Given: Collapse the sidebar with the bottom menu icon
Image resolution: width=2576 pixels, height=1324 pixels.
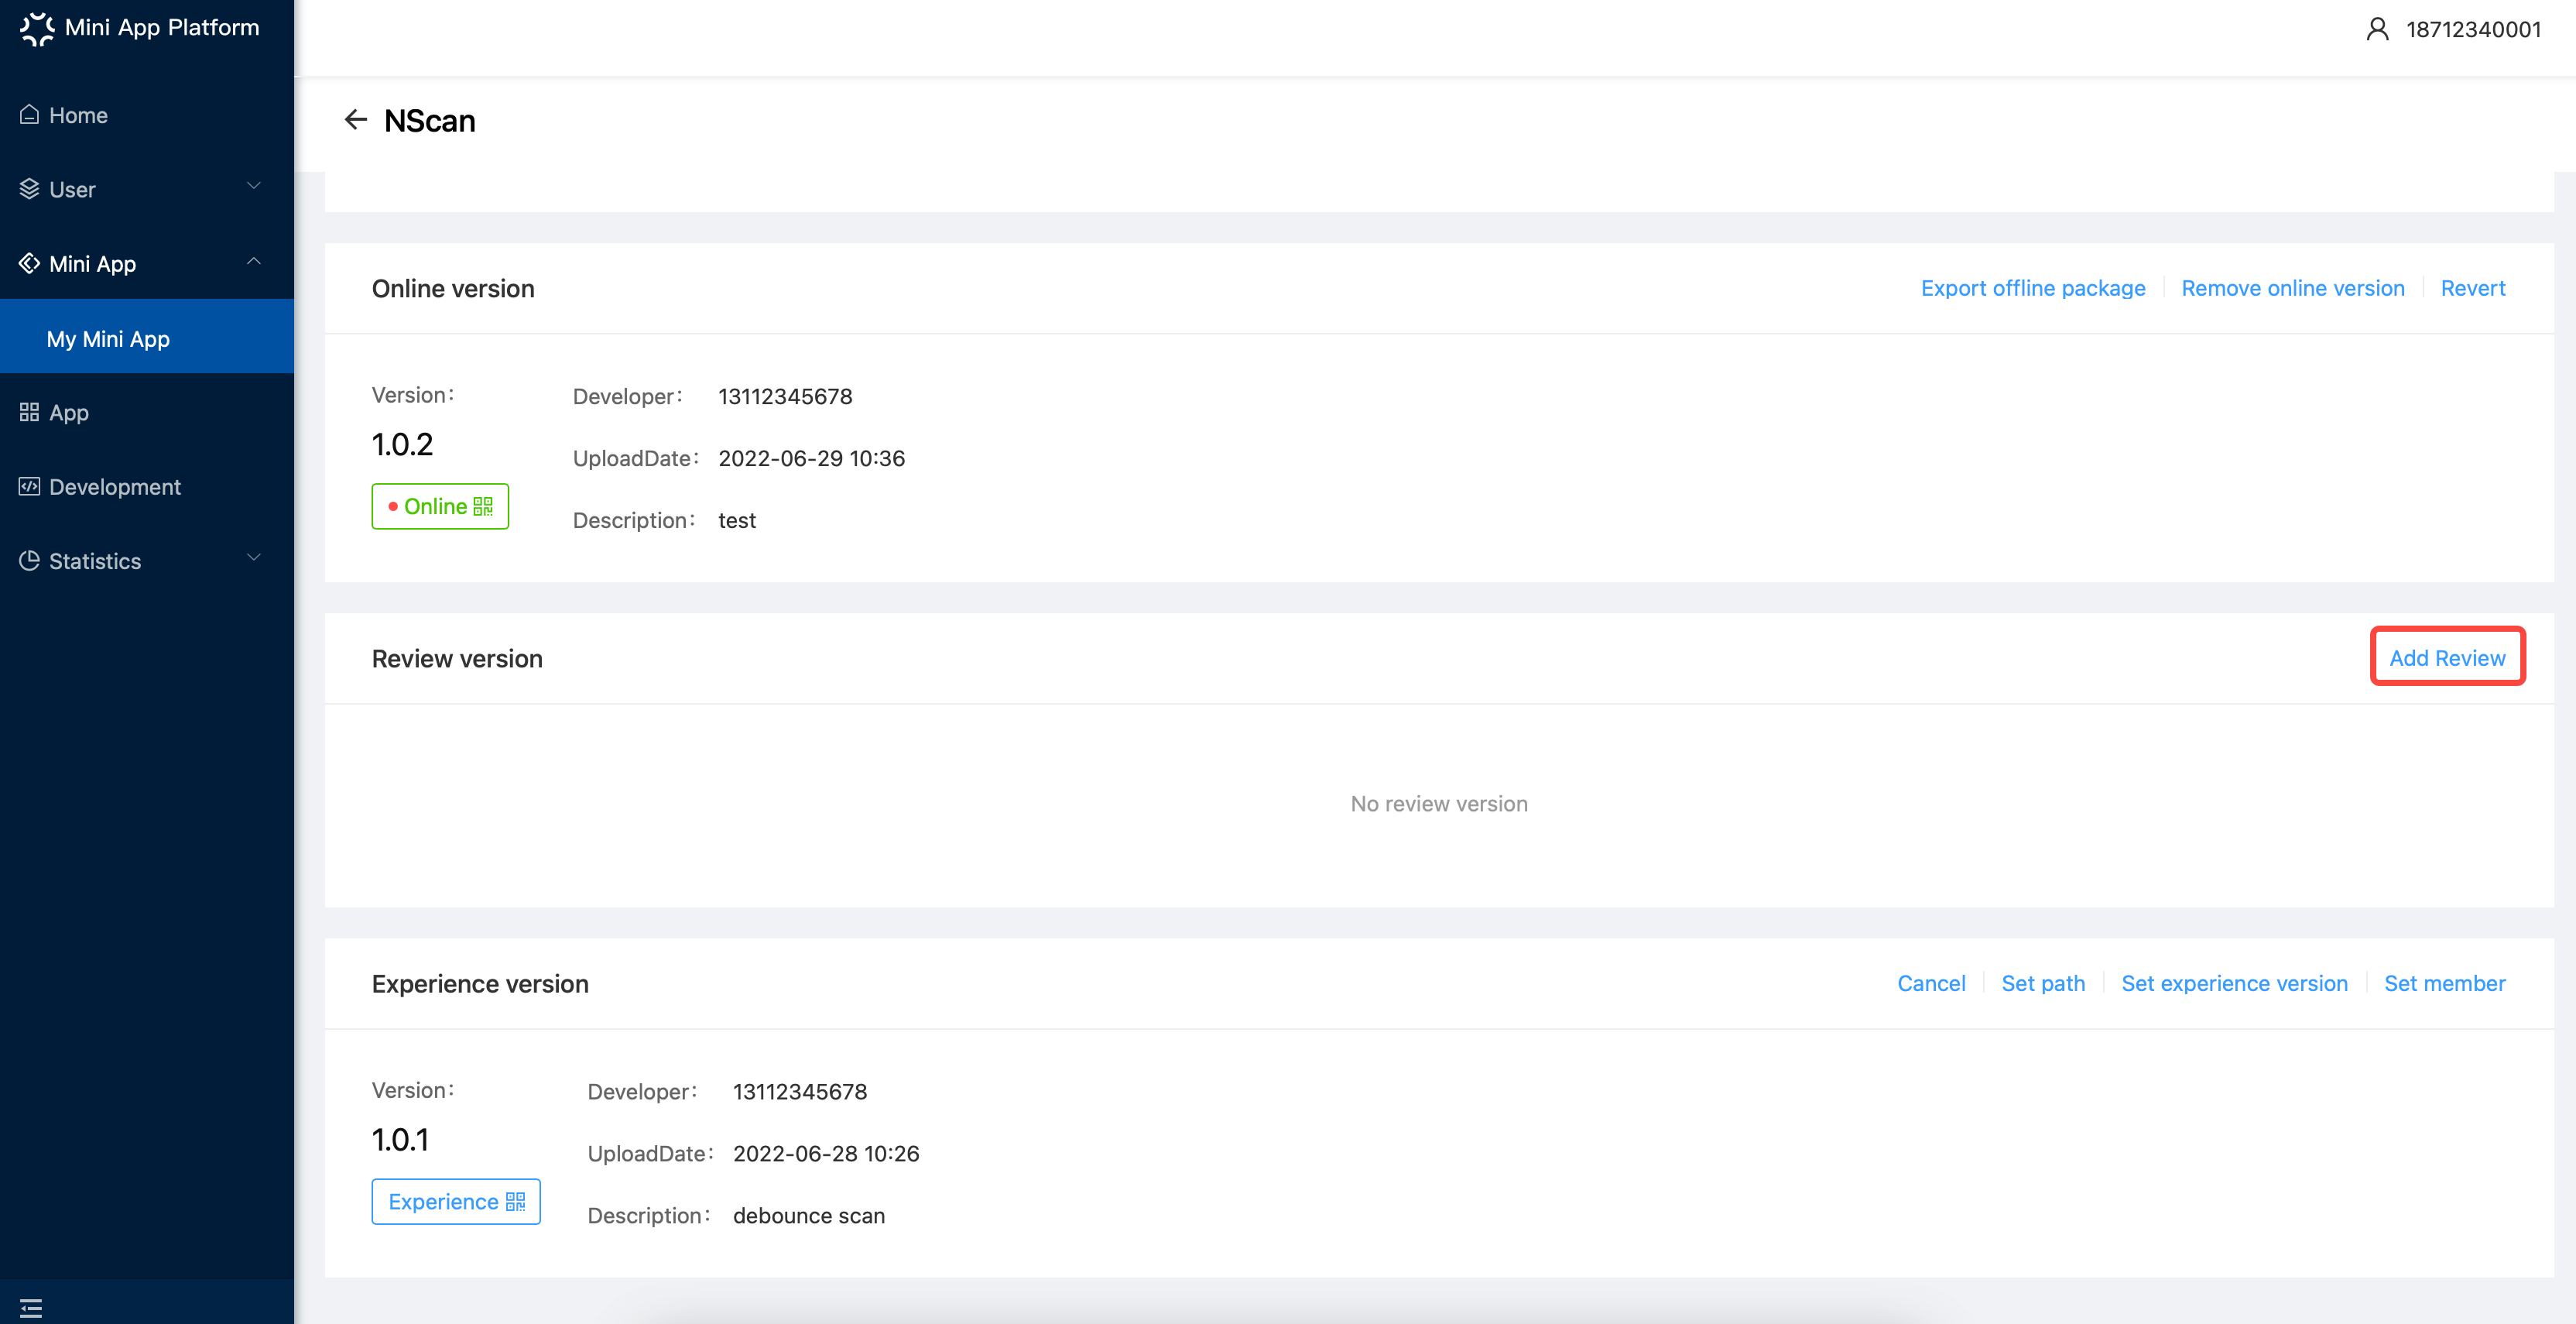Looking at the screenshot, I should (x=31, y=1307).
